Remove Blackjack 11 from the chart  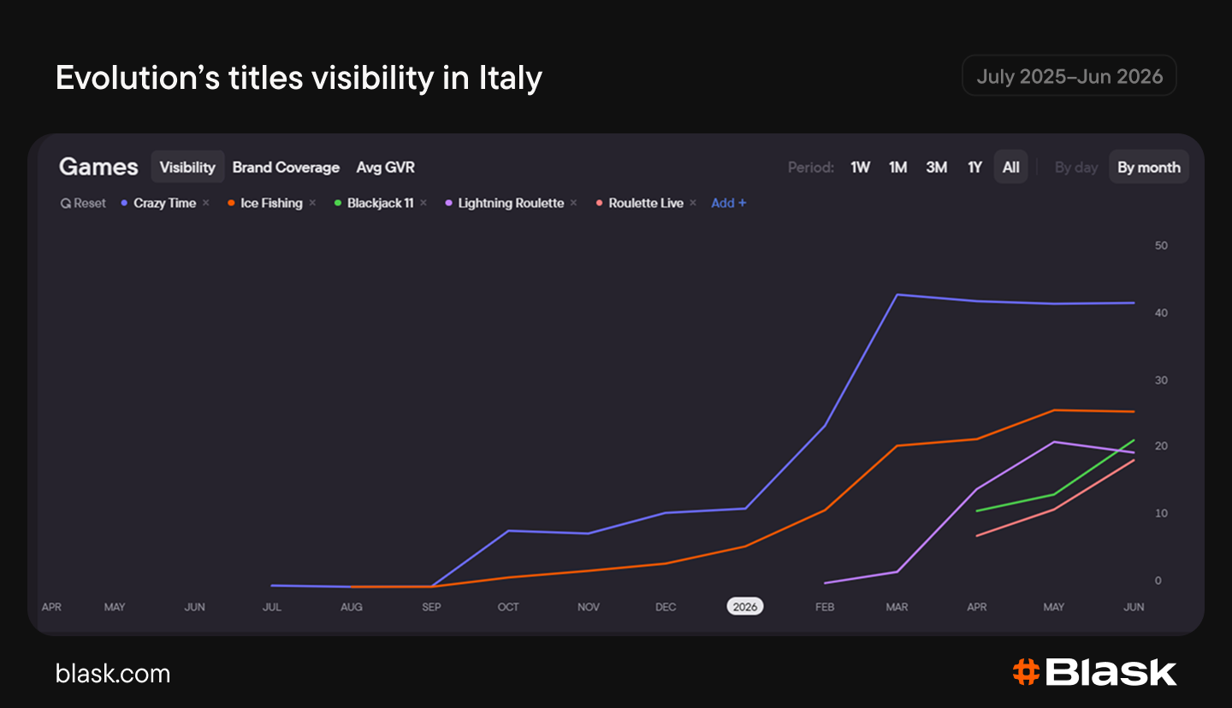click(x=423, y=204)
